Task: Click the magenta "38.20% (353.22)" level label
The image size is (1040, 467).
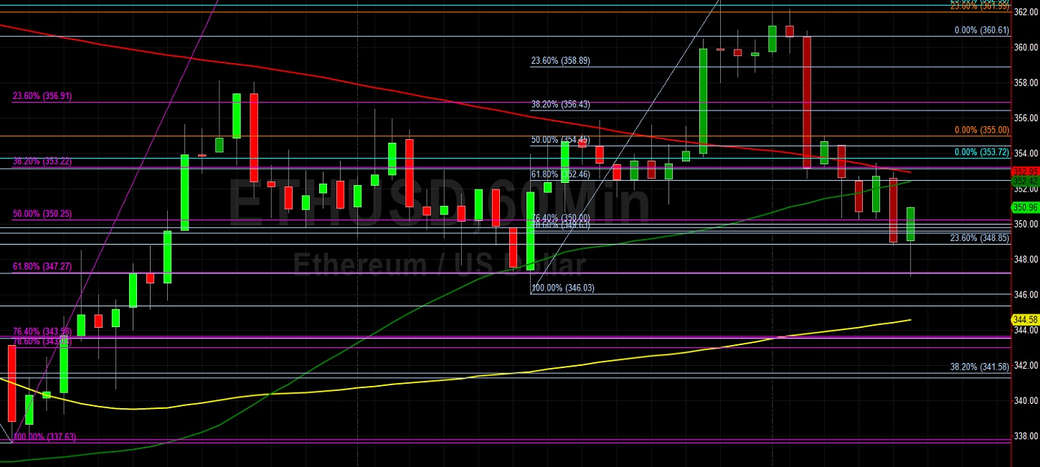Action: pyautogui.click(x=42, y=161)
